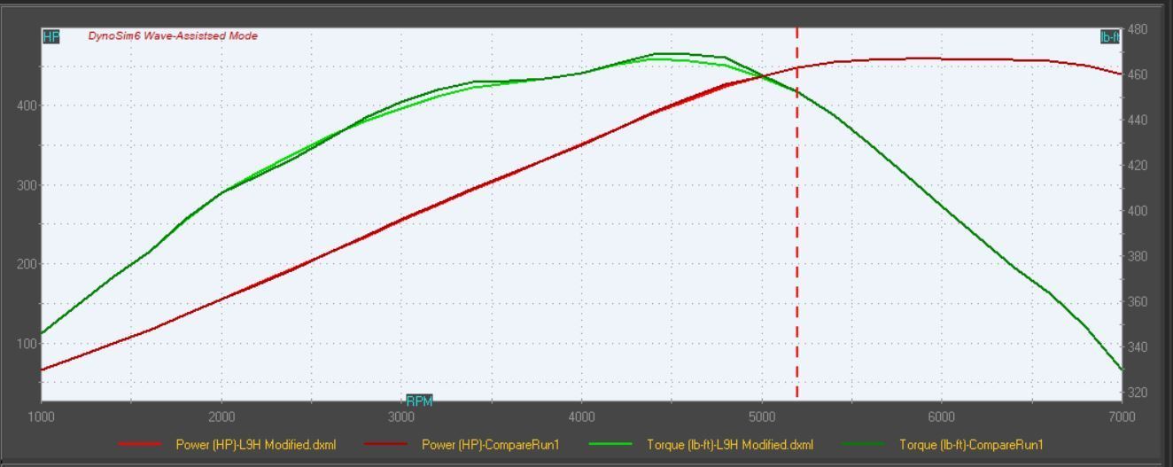Click the 3000 RPM tick label
This screenshot has height=467, width=1173.
tap(401, 417)
